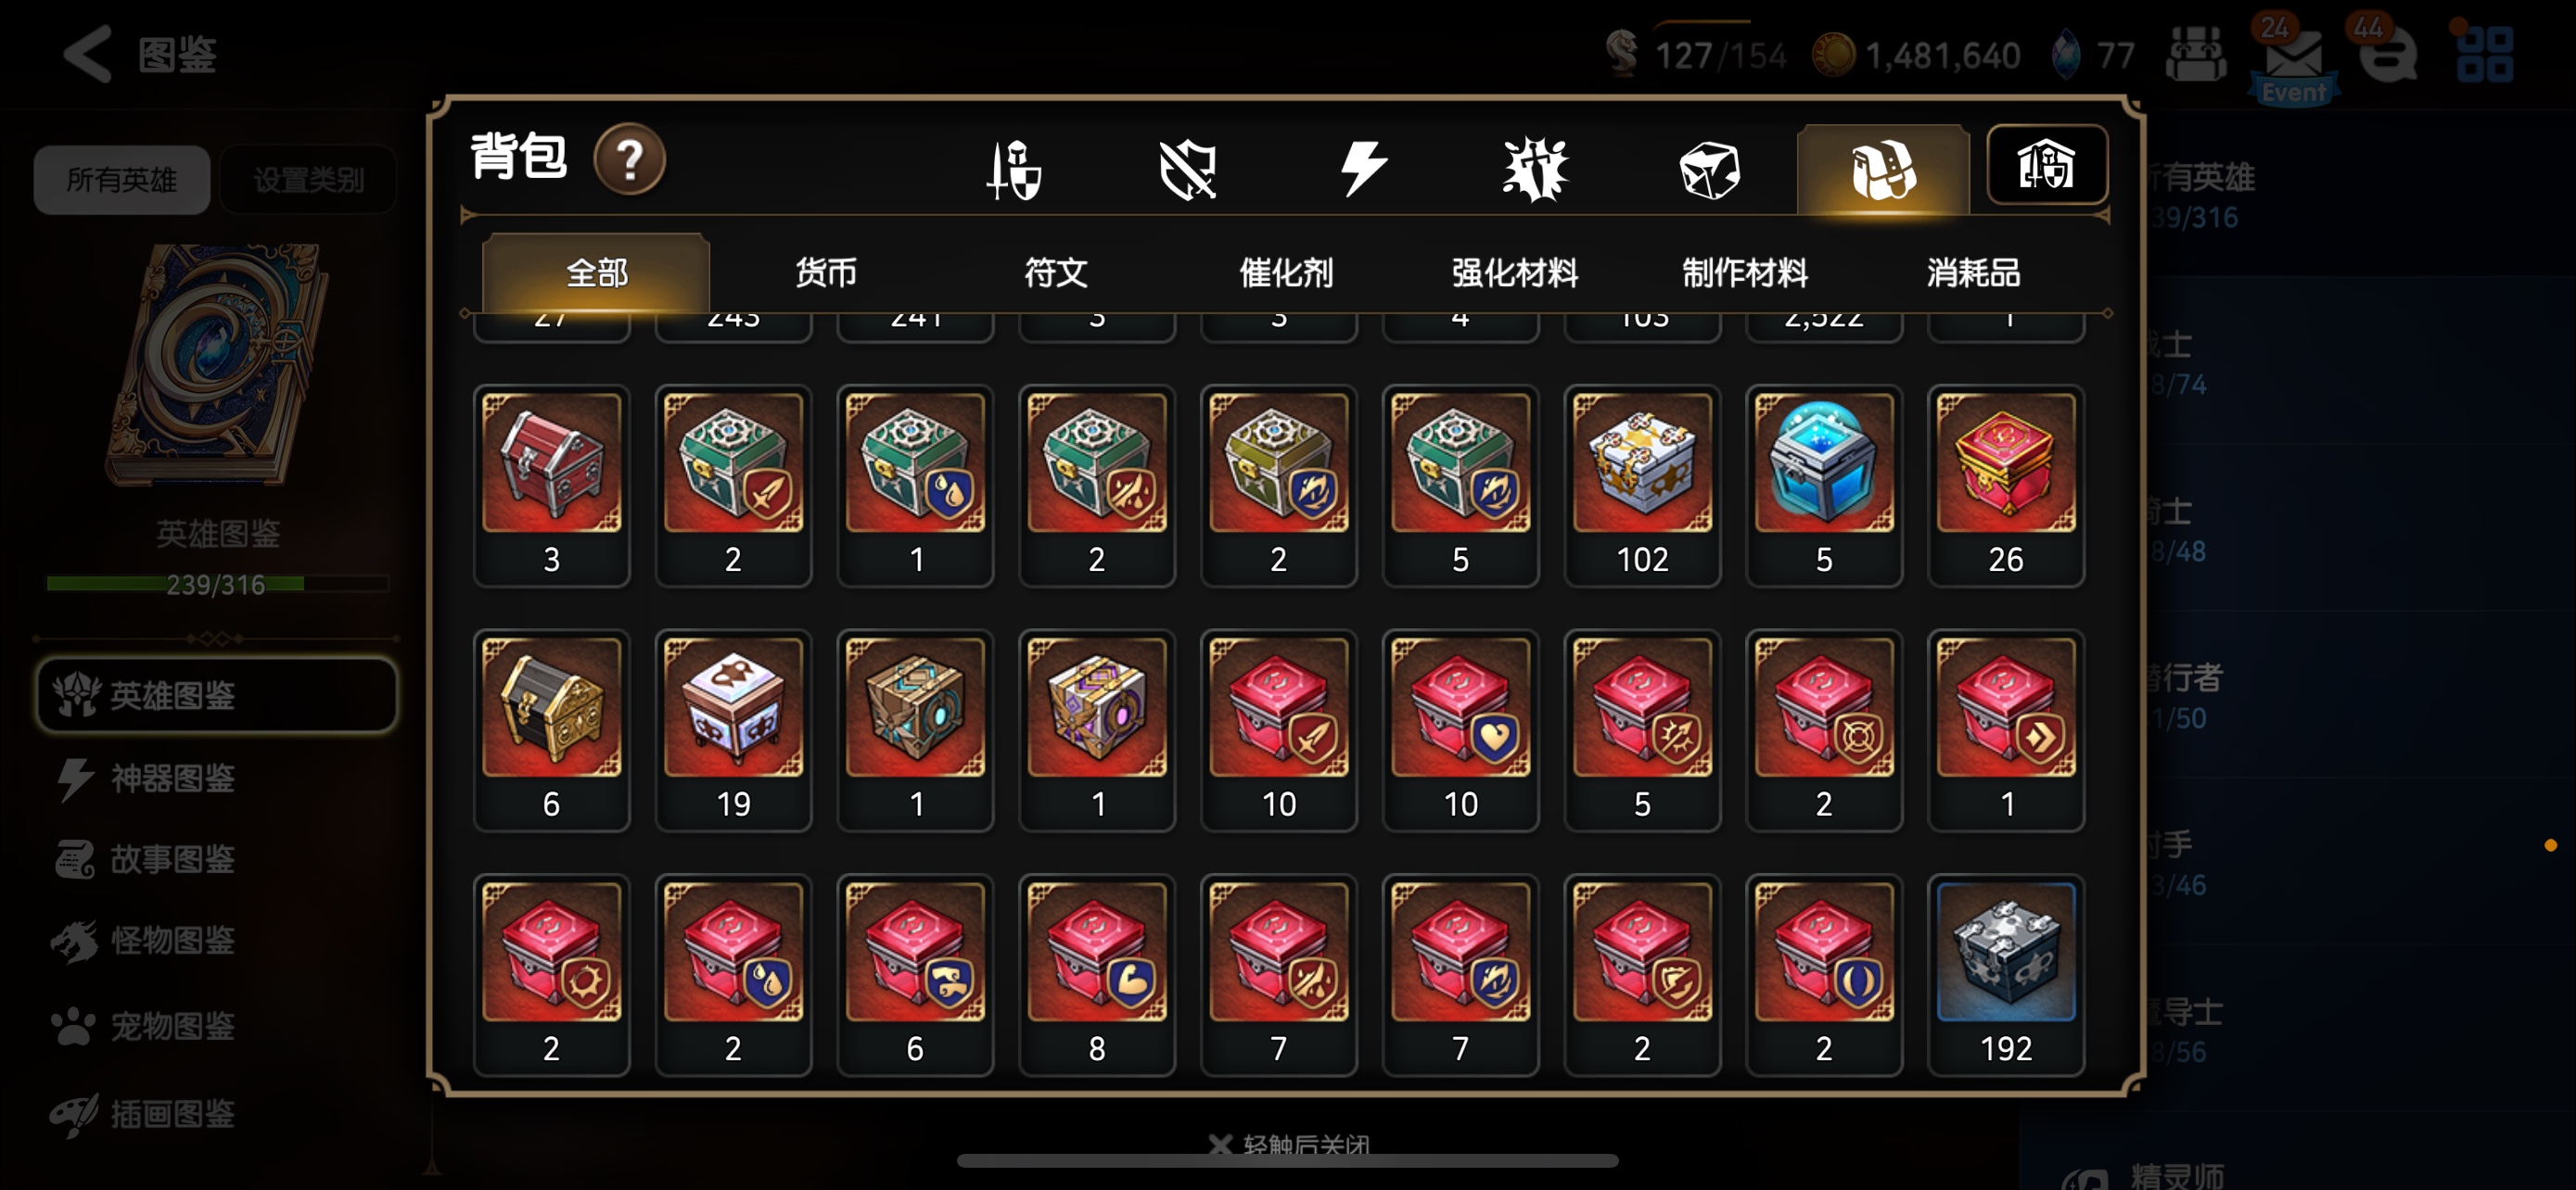The width and height of the screenshot is (2576, 1190).
Task: Open the grid menu icon top right
Action: [x=2484, y=54]
